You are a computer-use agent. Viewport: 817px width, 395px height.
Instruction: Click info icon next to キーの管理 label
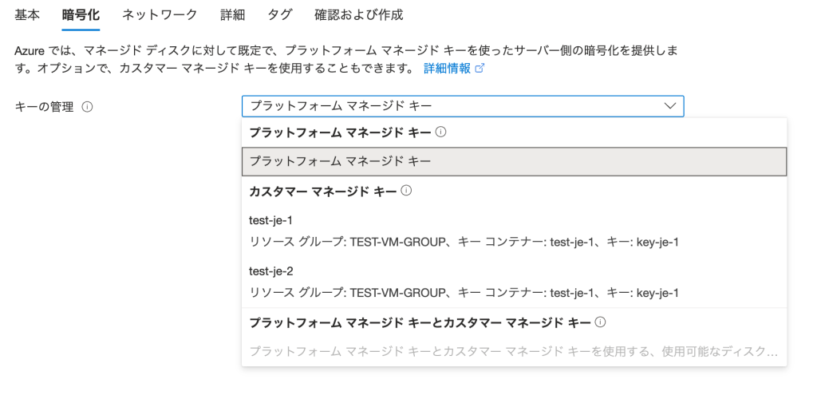coord(88,107)
